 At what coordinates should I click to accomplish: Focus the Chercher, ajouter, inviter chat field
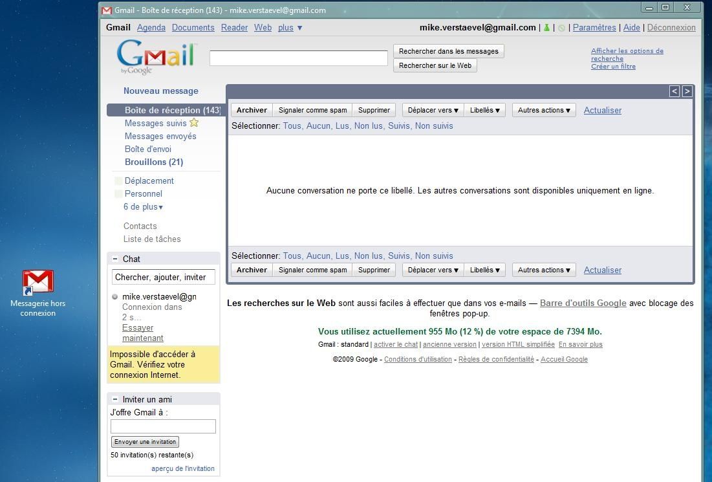[x=164, y=277]
